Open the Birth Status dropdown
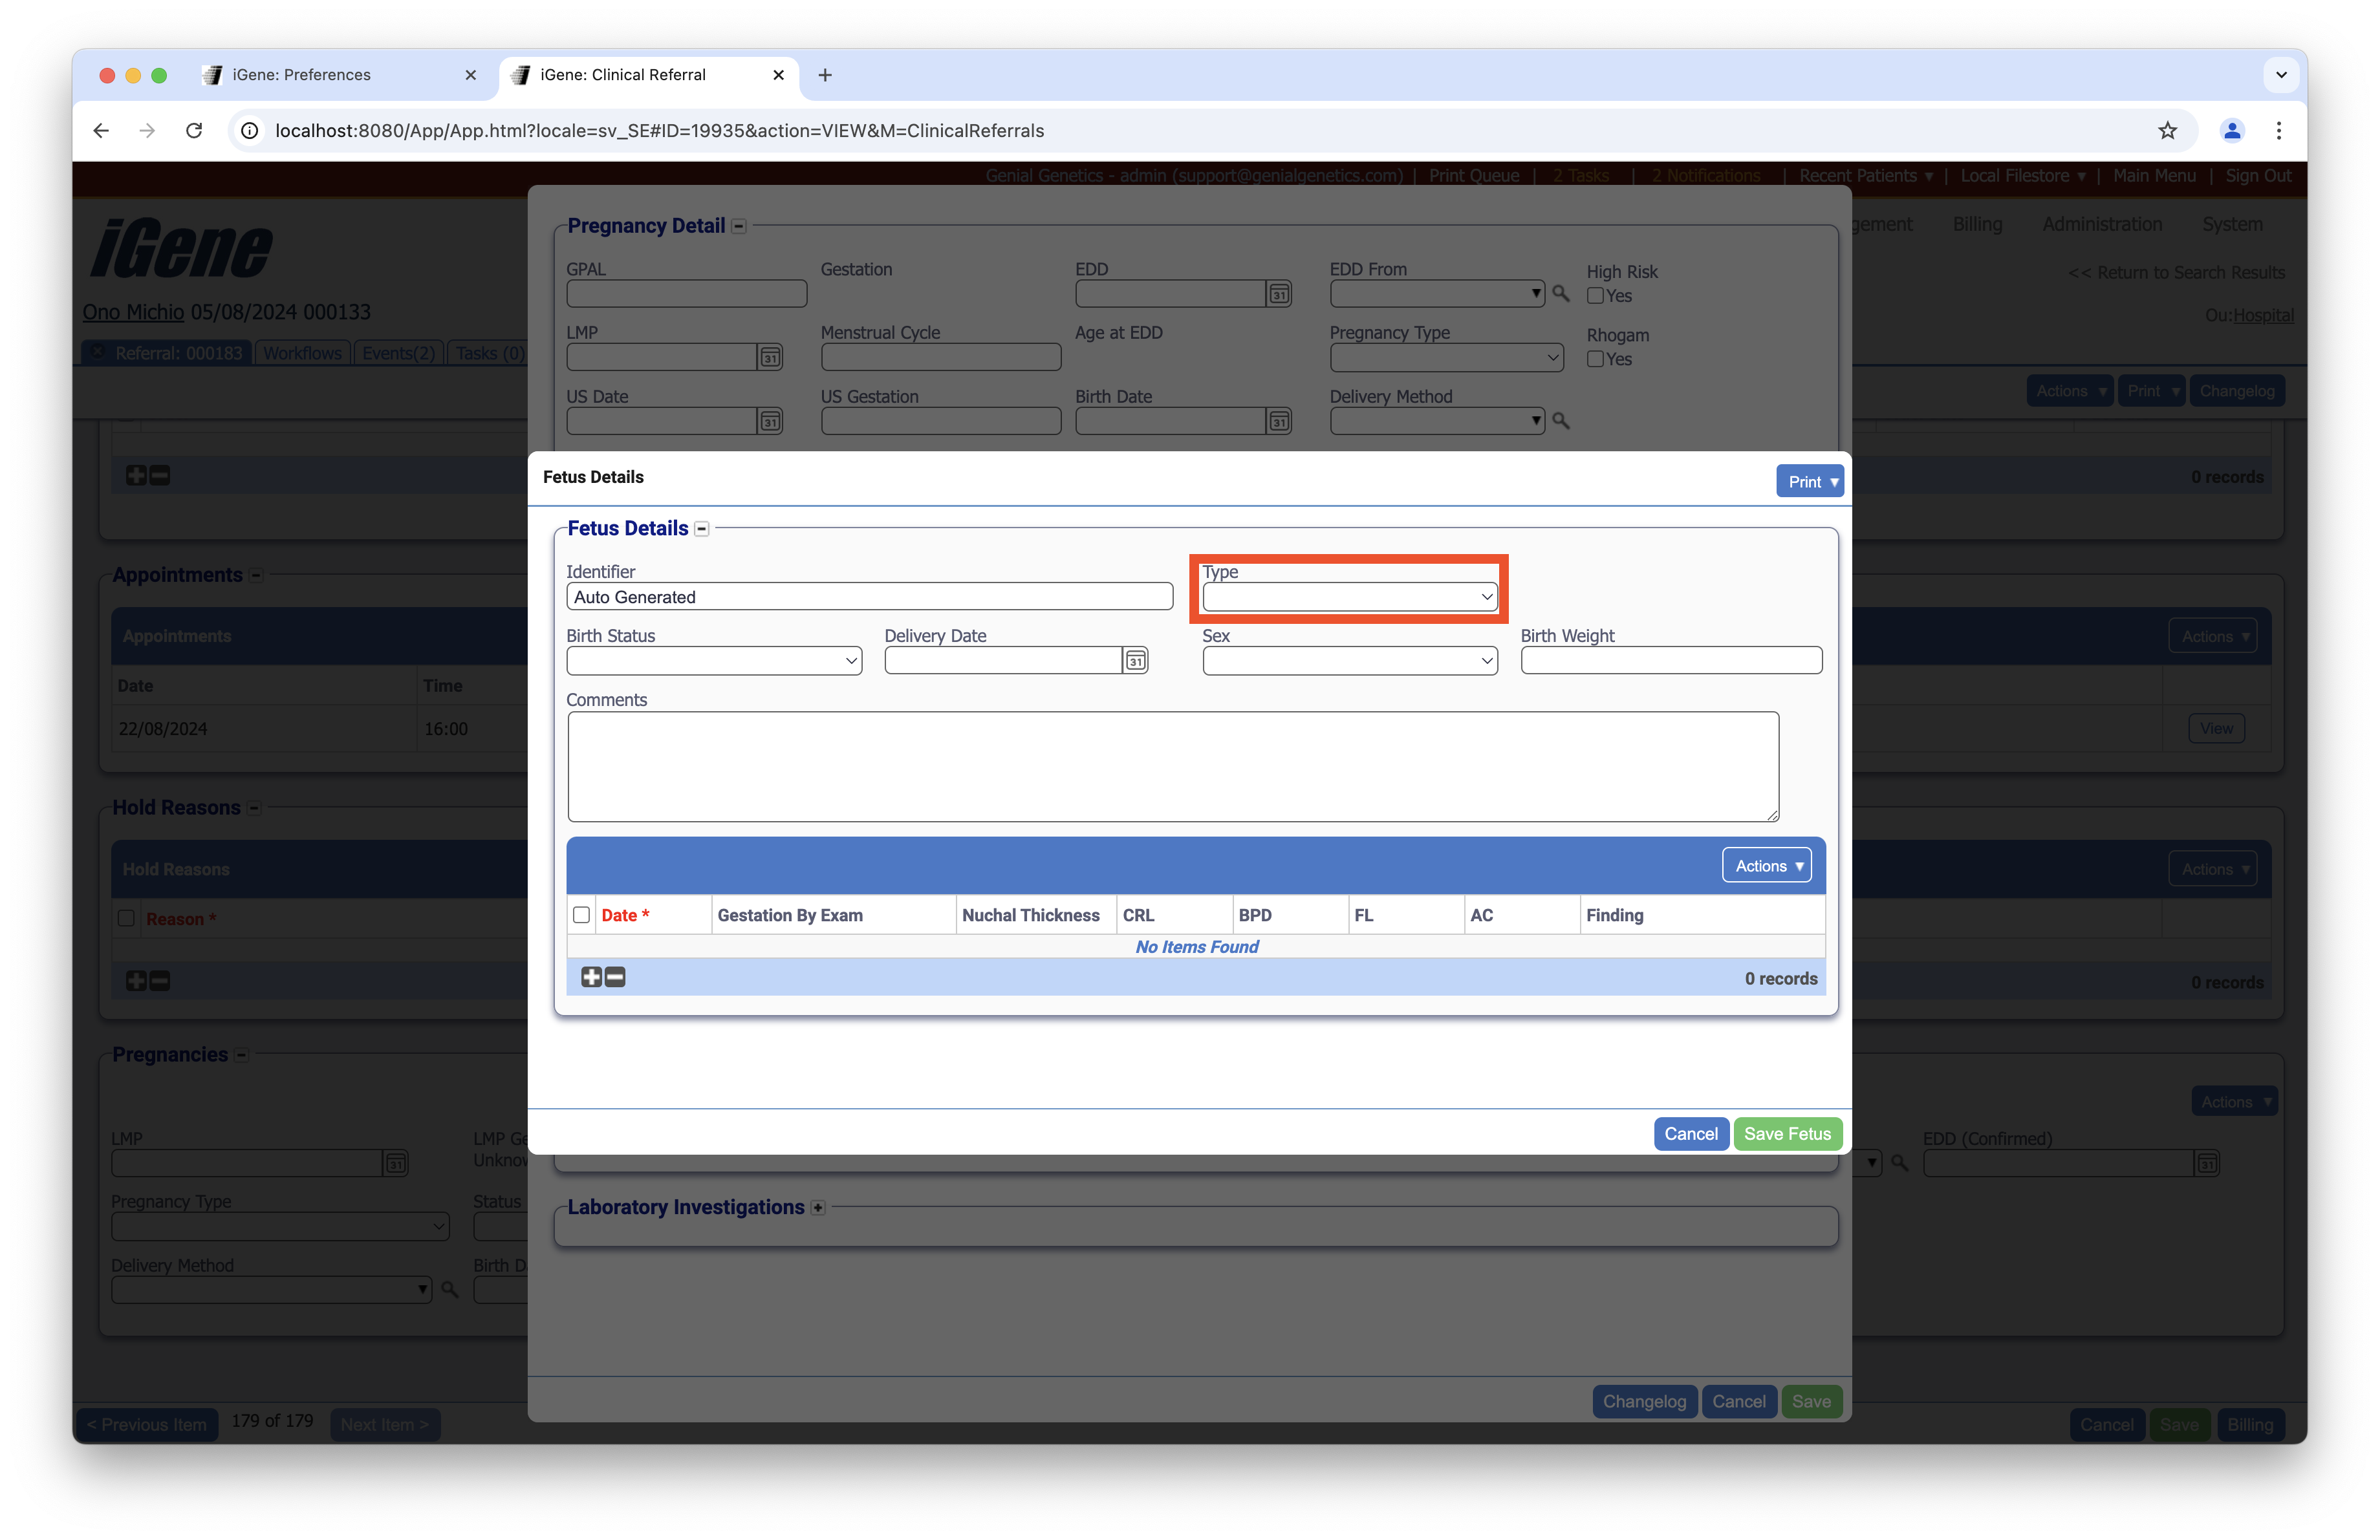 [713, 661]
